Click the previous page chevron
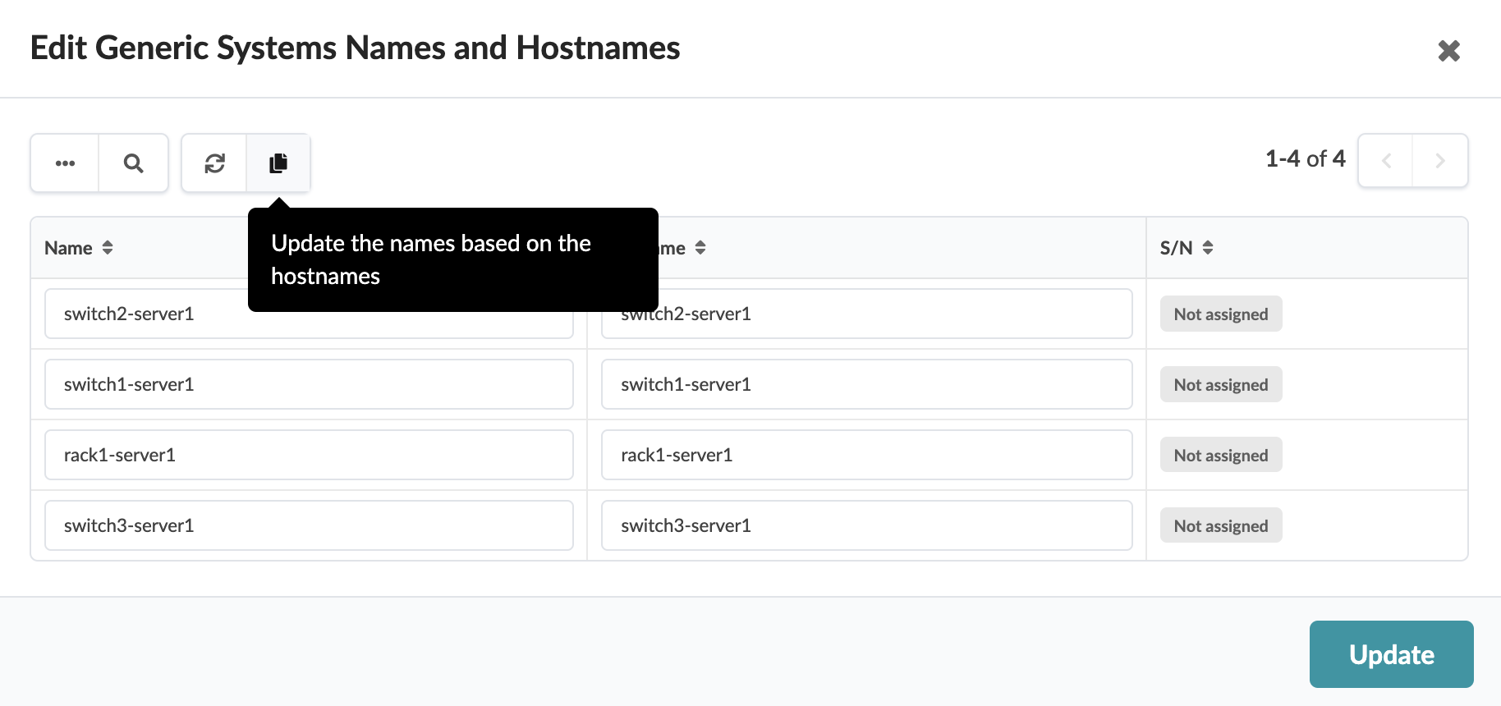1501x706 pixels. [1385, 160]
